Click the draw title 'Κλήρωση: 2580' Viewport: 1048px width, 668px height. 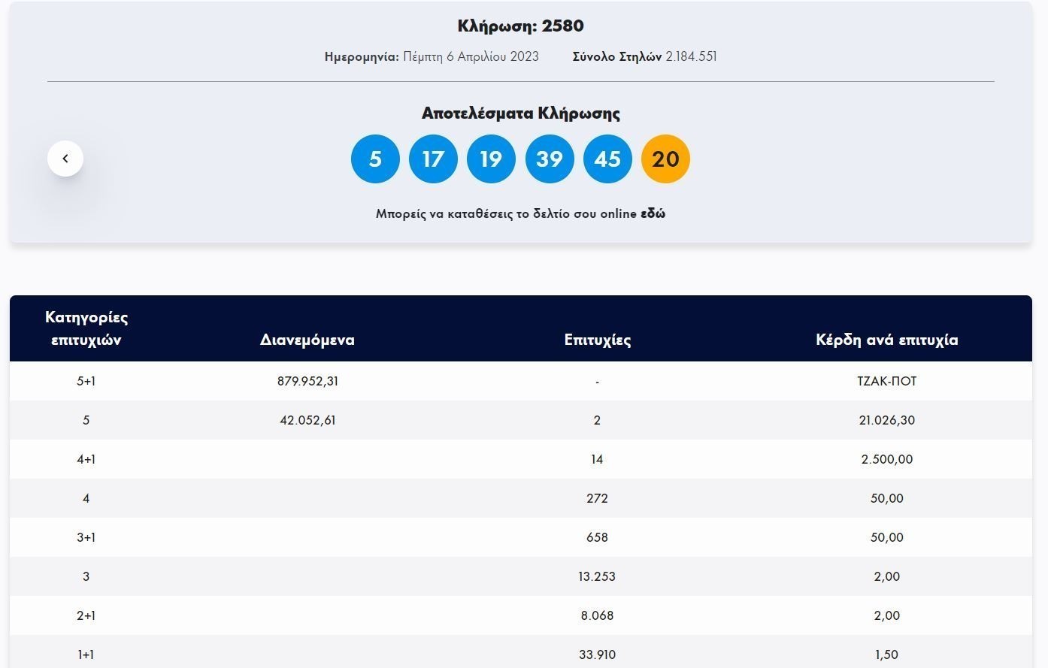[x=520, y=26]
